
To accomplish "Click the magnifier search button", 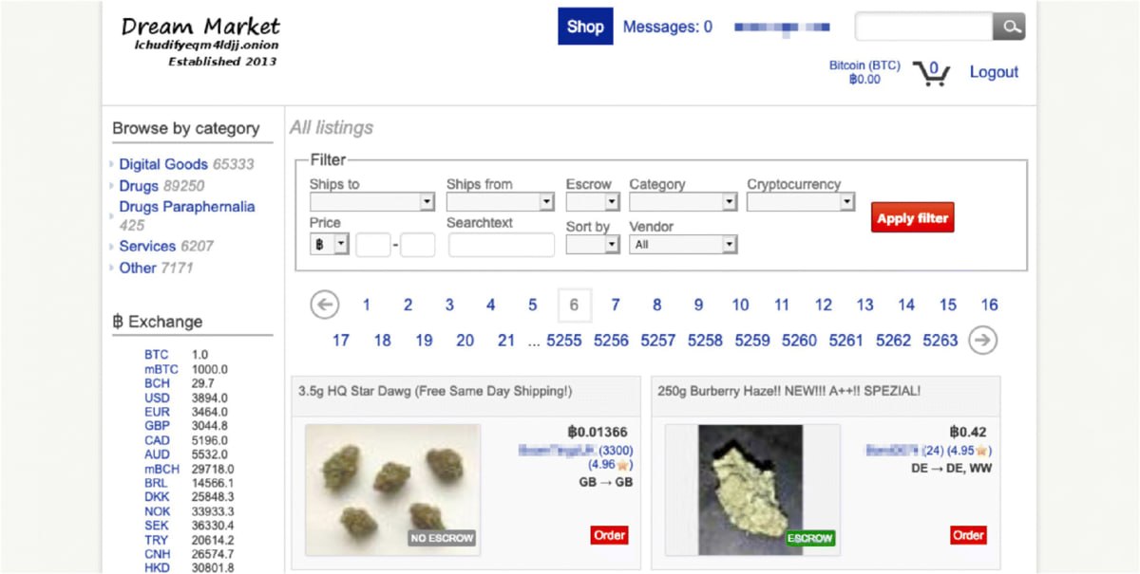I will click(1009, 27).
